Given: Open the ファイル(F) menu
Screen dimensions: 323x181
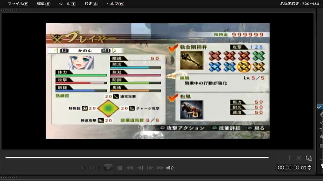Looking at the screenshot, I should click(x=18, y=4).
